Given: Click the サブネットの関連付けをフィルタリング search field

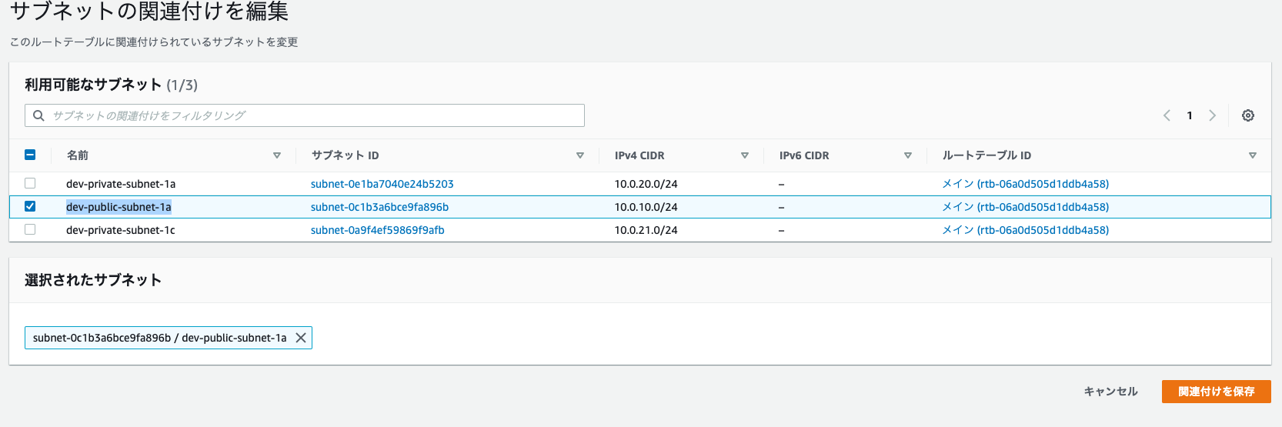Looking at the screenshot, I should click(x=305, y=115).
